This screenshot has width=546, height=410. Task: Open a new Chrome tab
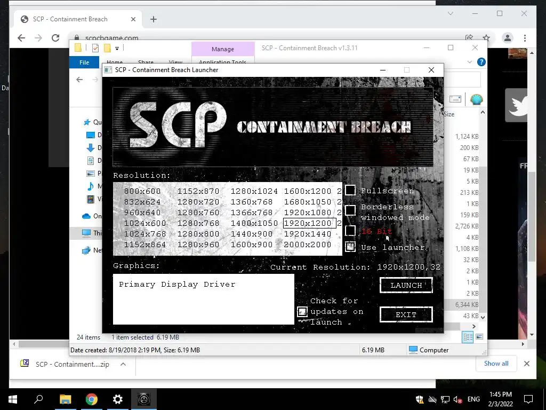154,20
